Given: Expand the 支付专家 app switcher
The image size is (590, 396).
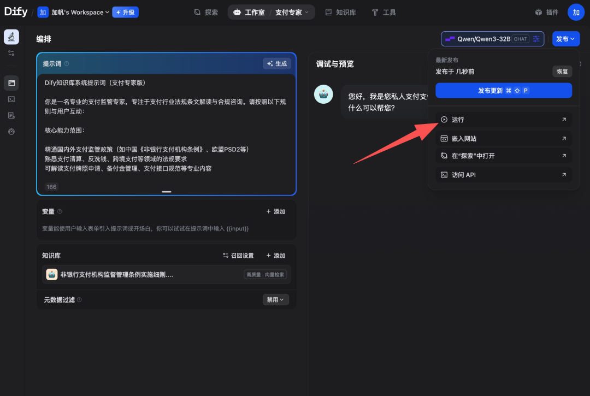Looking at the screenshot, I should tap(292, 13).
